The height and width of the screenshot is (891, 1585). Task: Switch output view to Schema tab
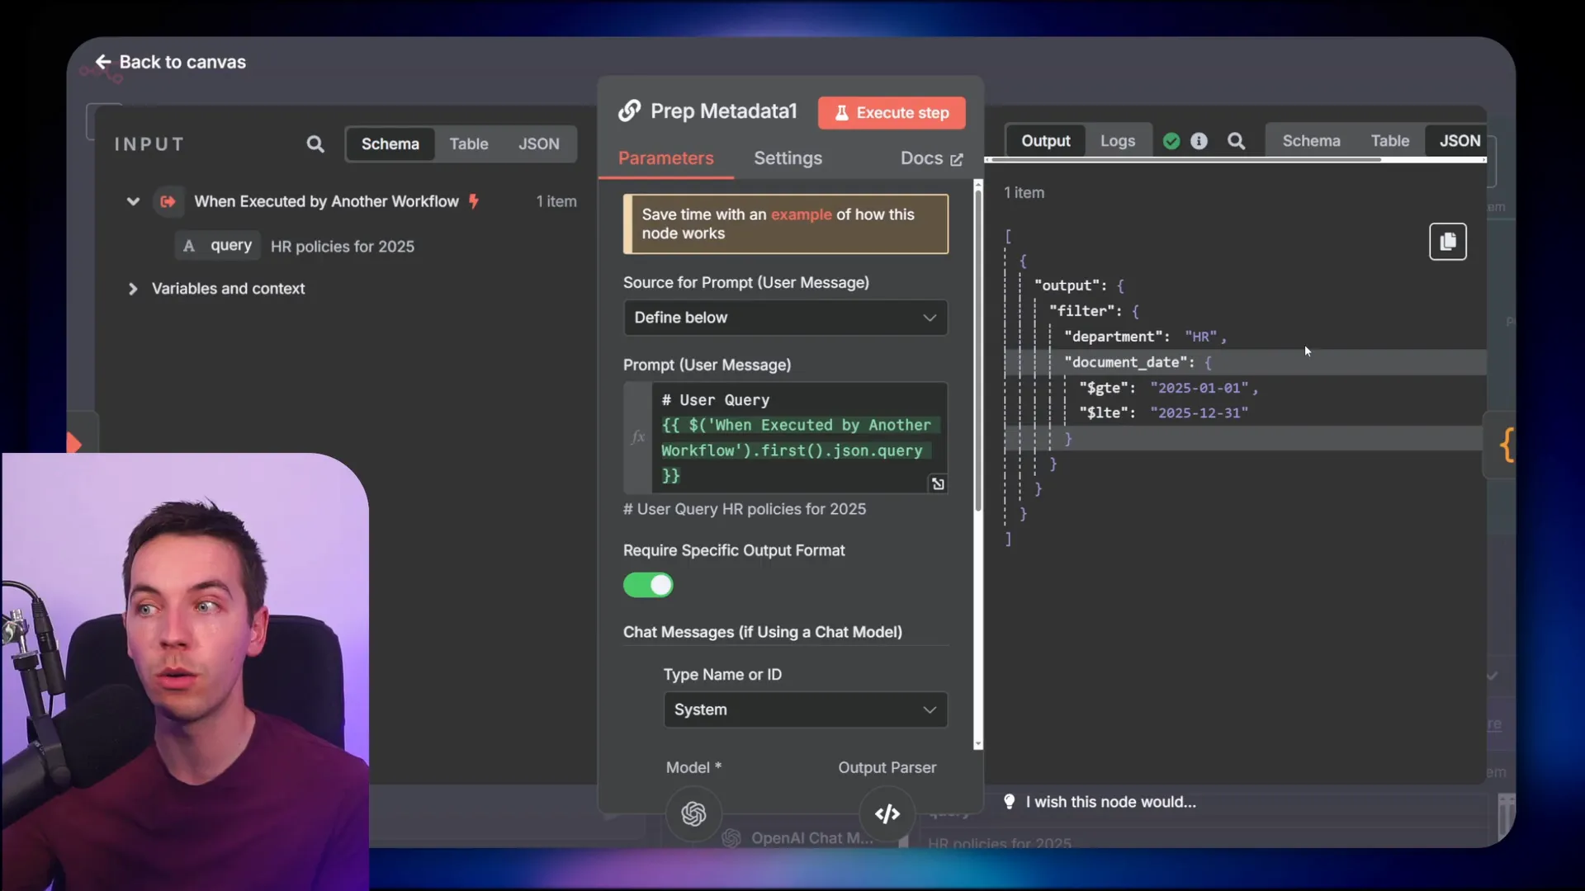click(1311, 141)
